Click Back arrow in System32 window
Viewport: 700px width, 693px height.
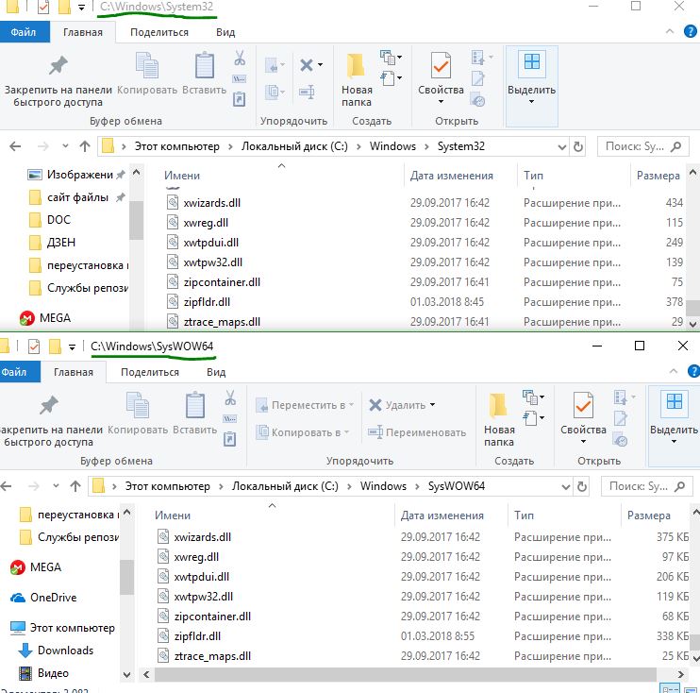point(15,146)
